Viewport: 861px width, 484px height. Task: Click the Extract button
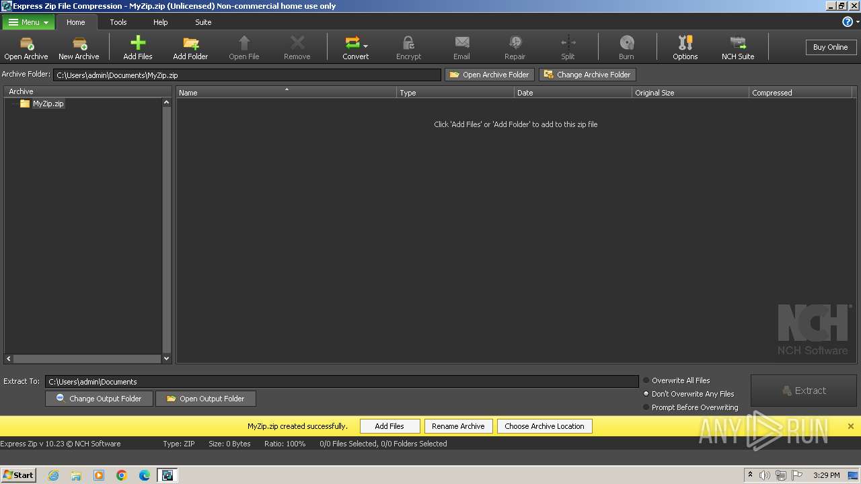[804, 391]
